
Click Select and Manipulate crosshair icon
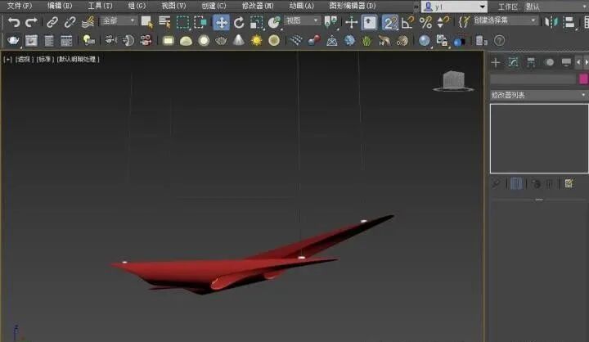pyautogui.click(x=351, y=23)
